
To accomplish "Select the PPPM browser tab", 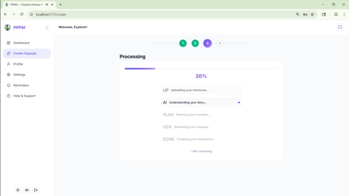I will [x=29, y=4].
